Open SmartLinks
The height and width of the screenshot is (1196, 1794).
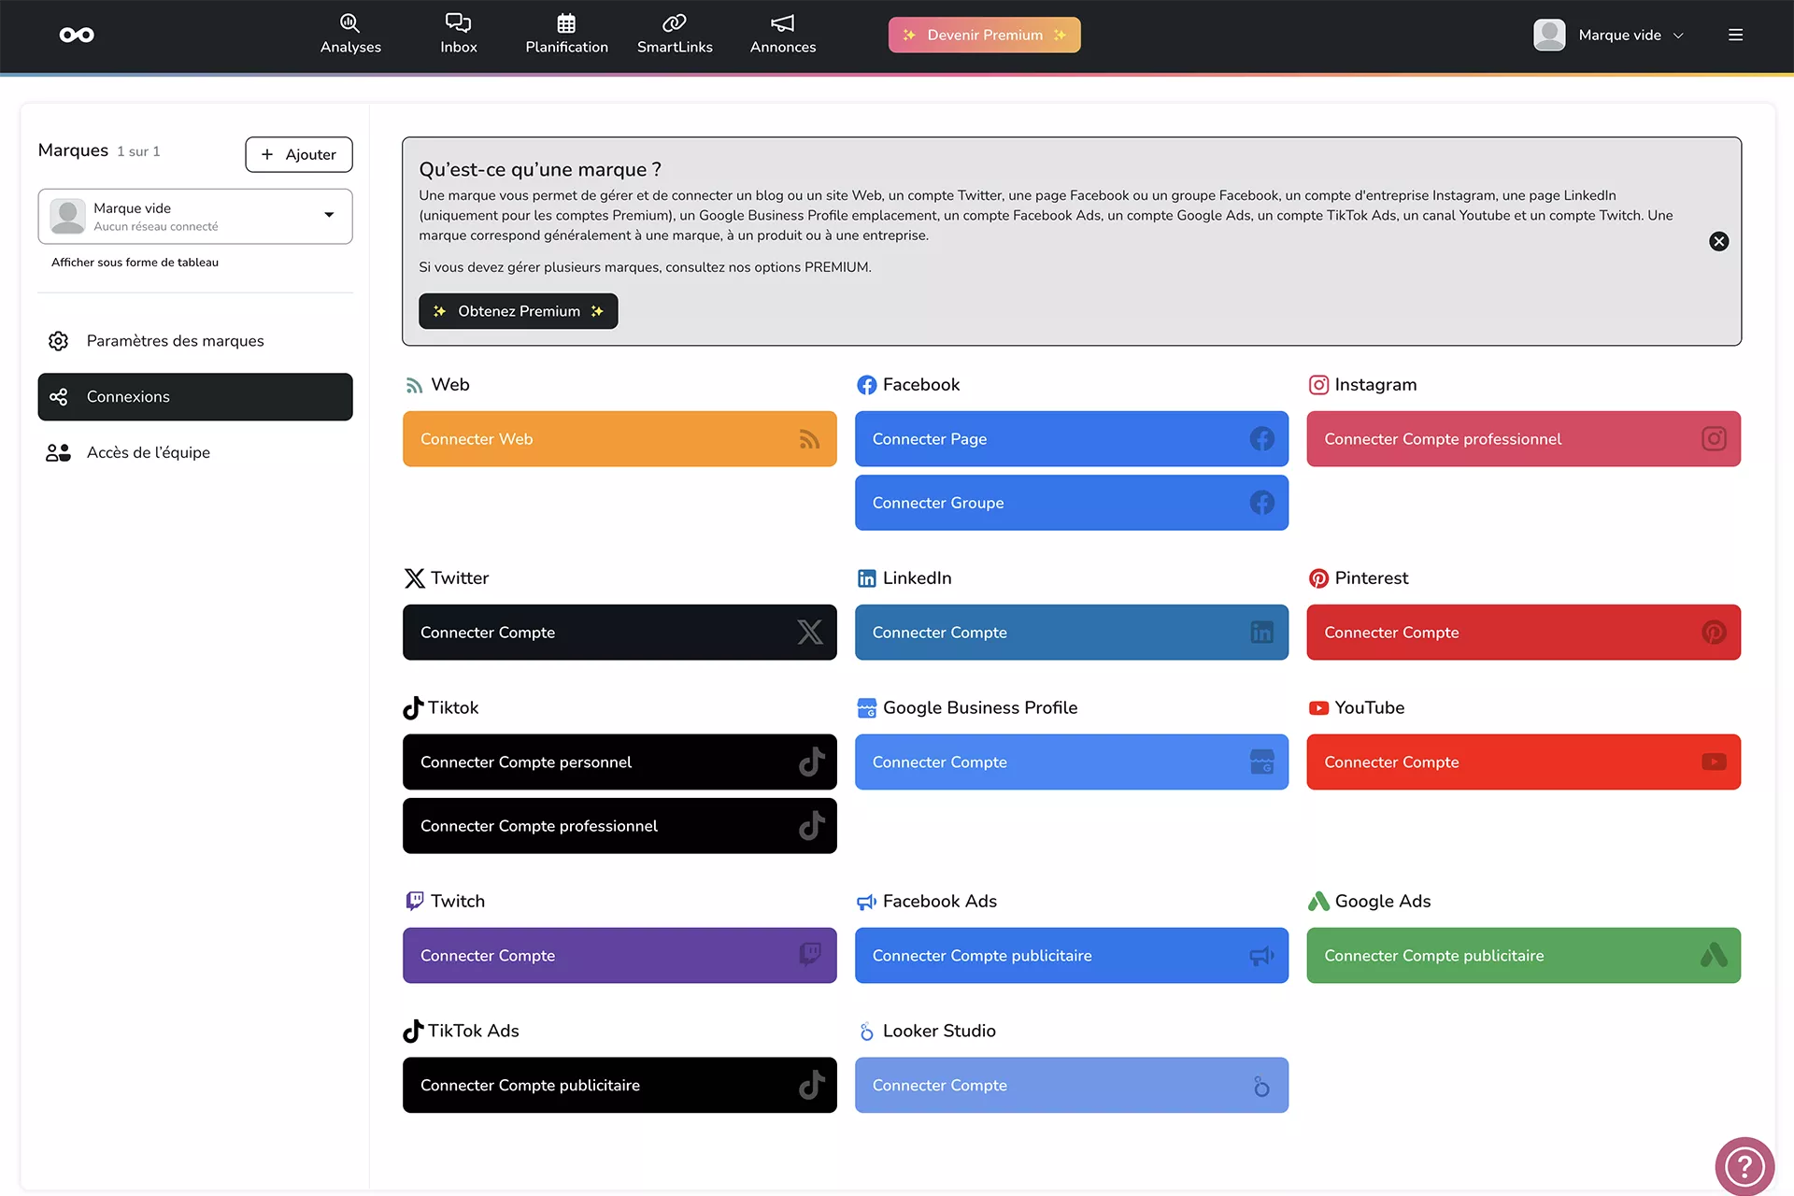pos(675,35)
